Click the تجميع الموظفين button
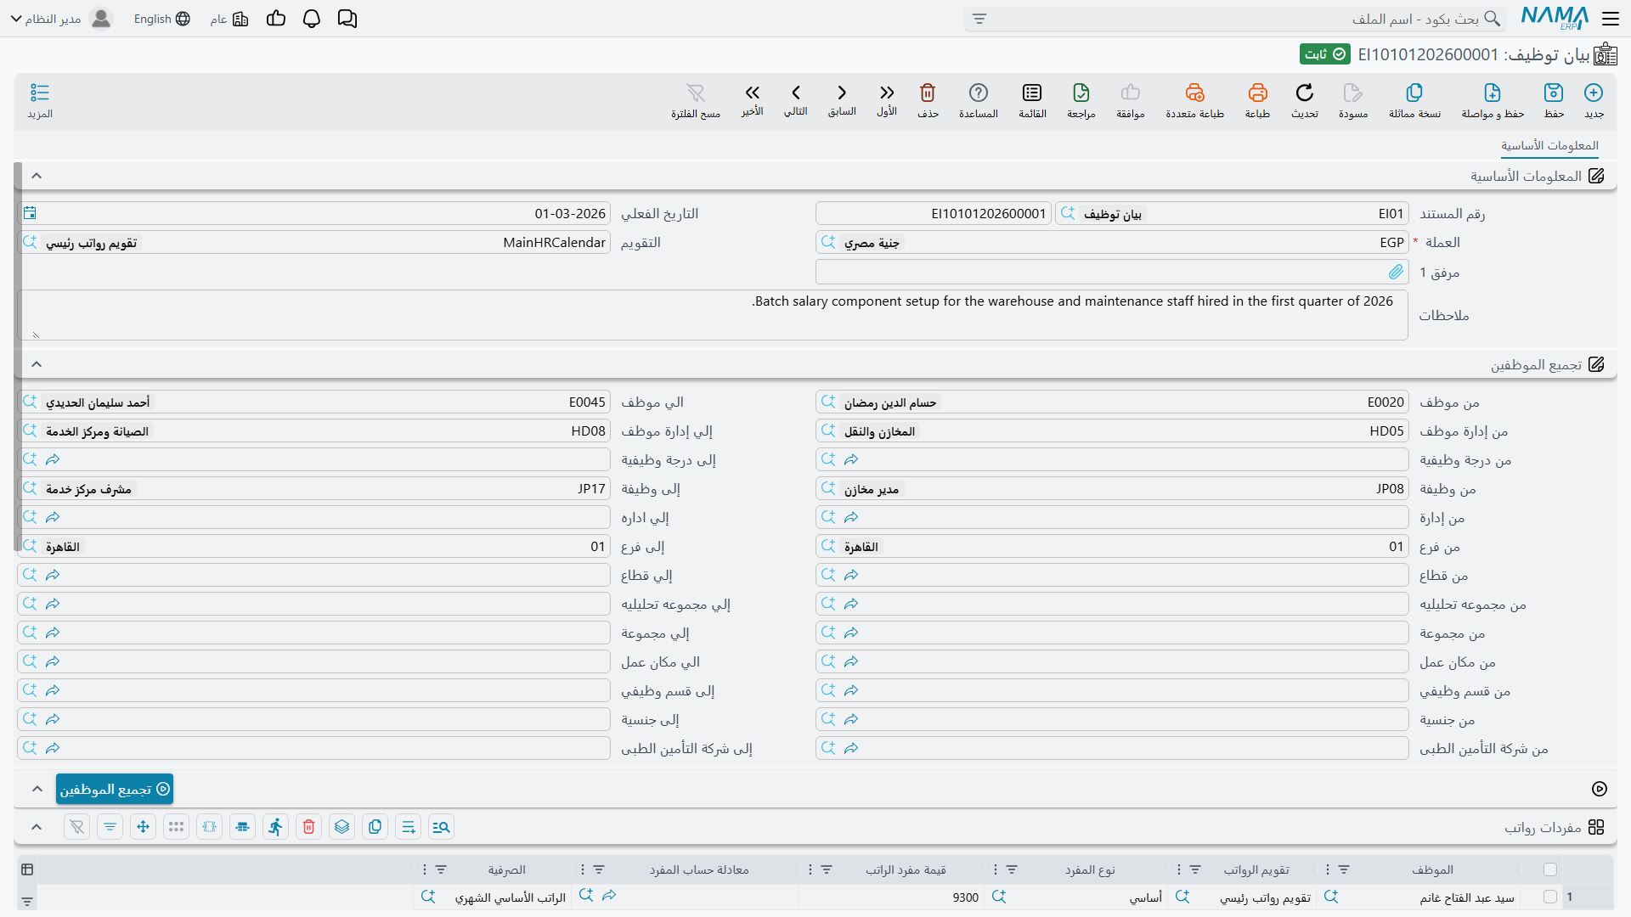The height and width of the screenshot is (917, 1631). (x=115, y=789)
